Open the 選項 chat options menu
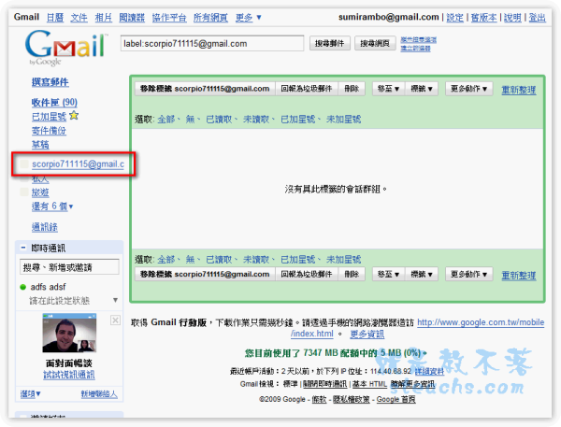561x427 pixels. click(31, 393)
